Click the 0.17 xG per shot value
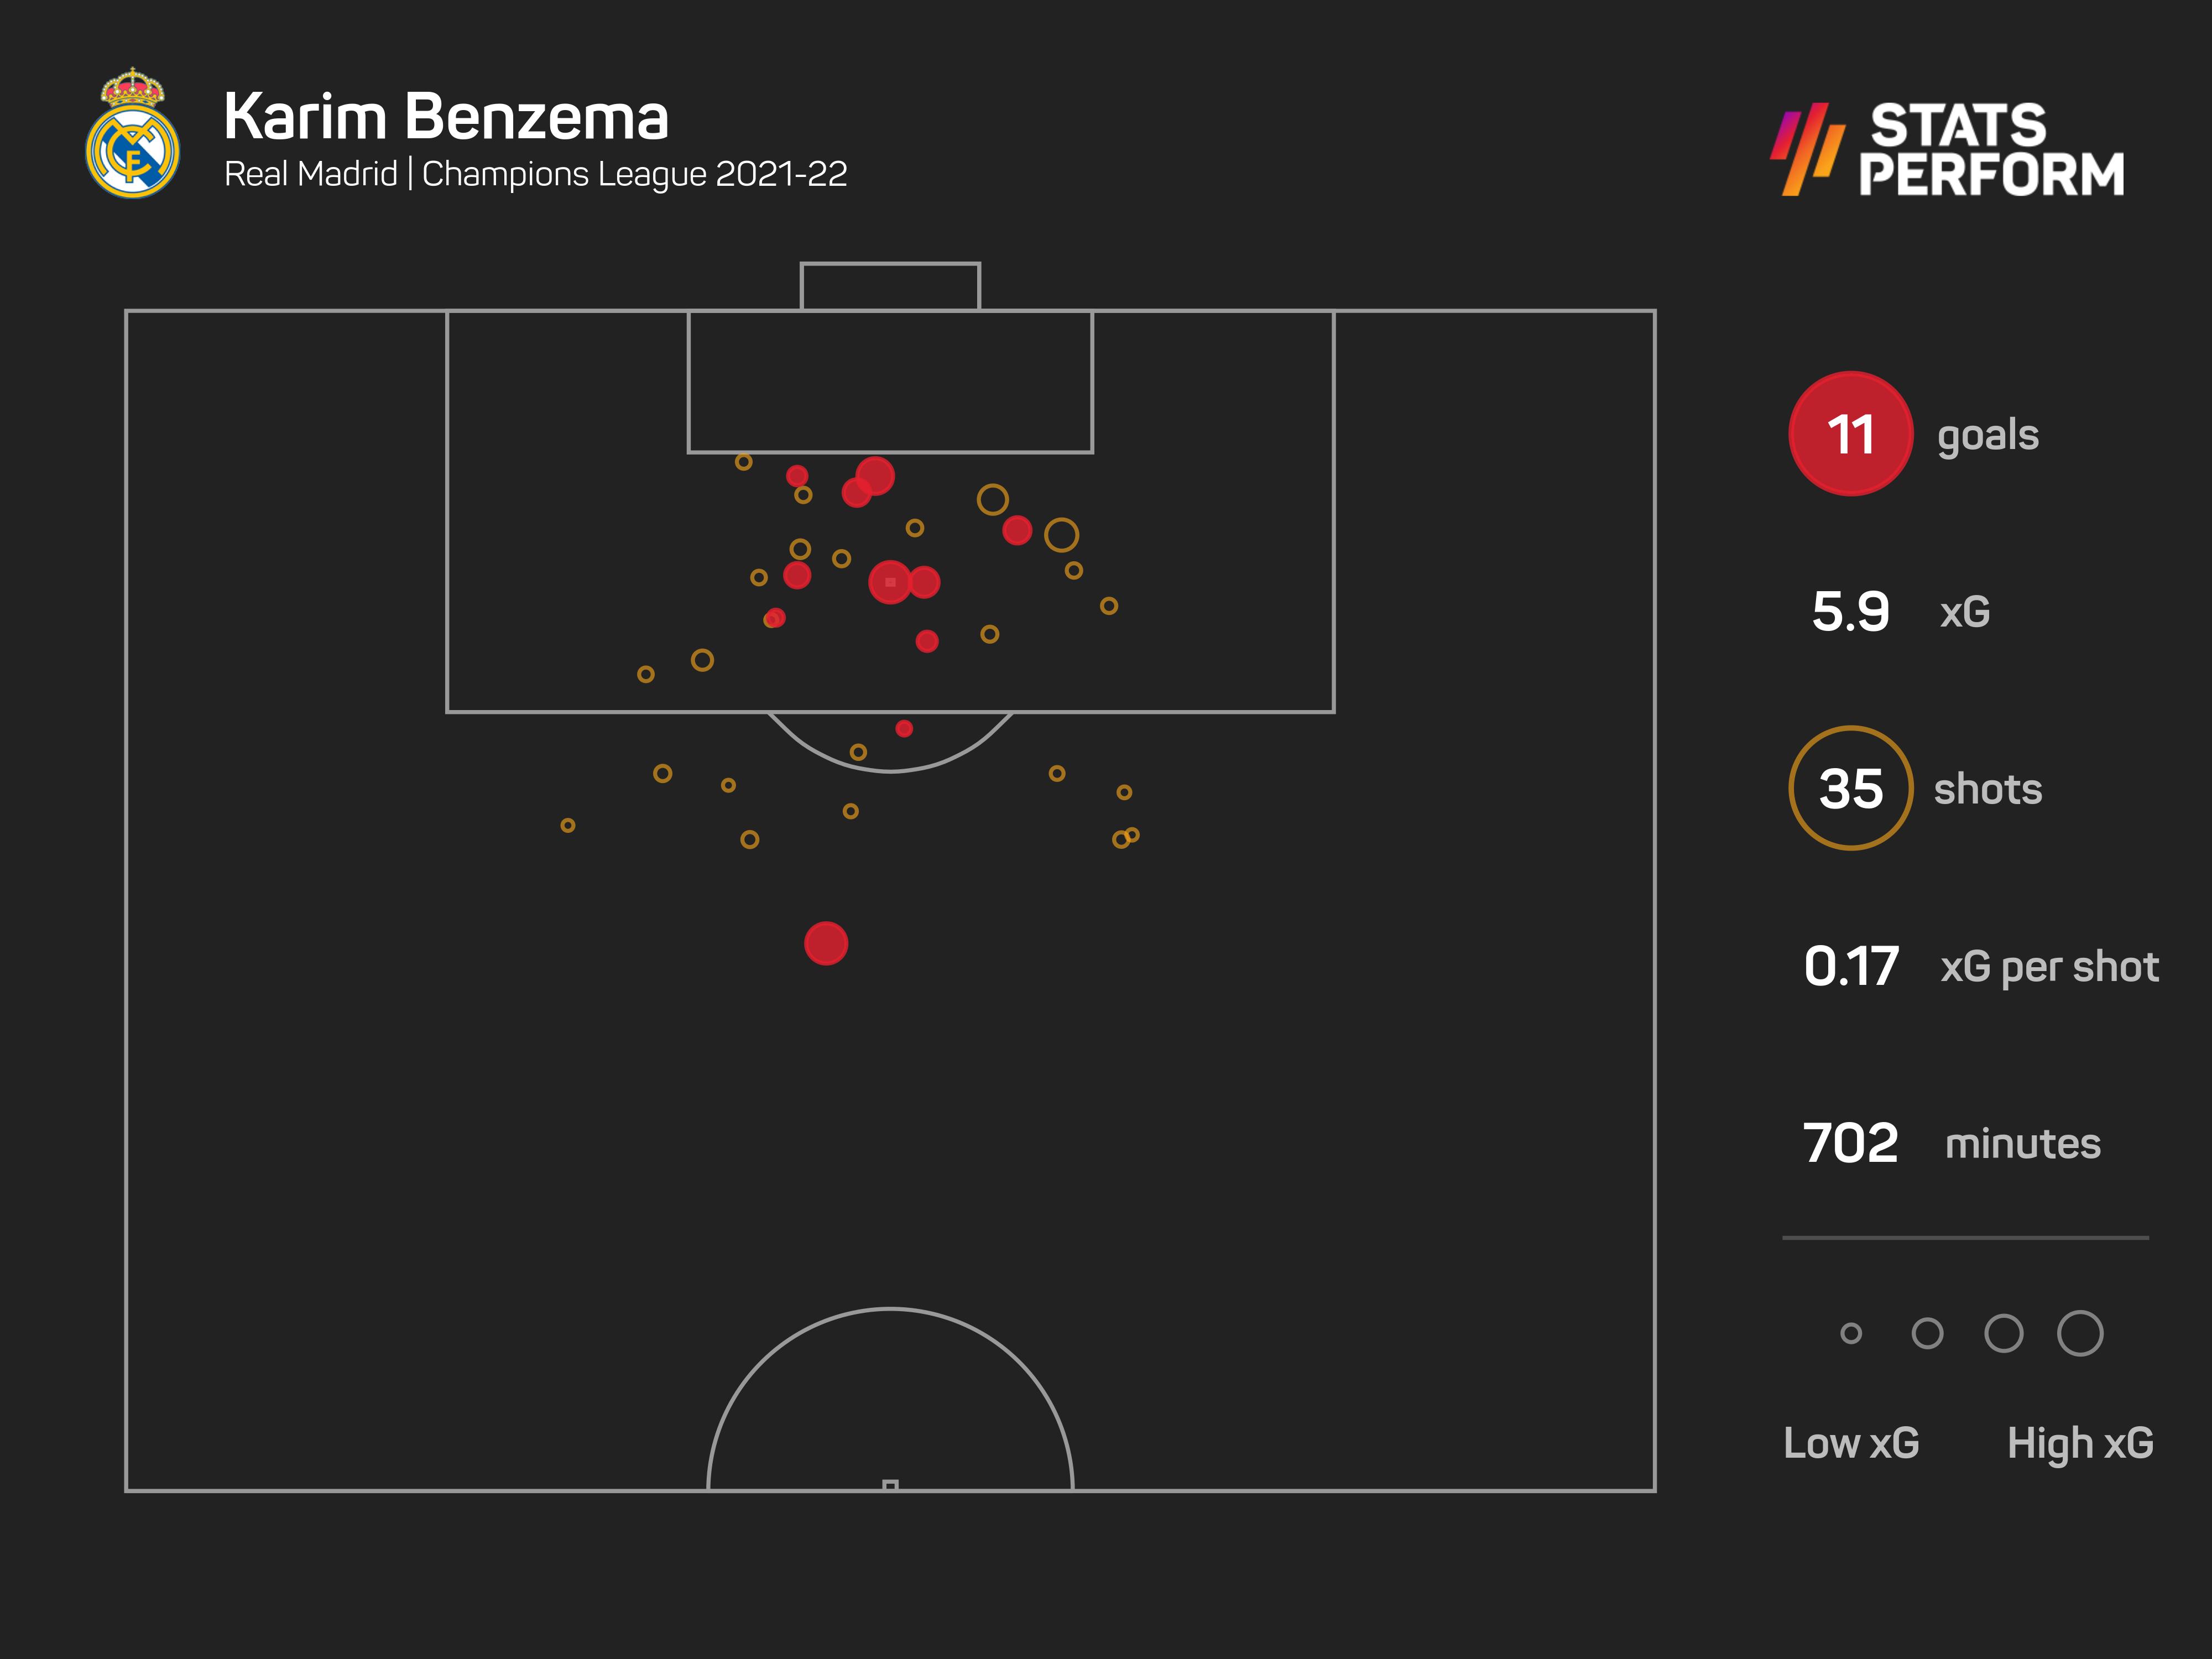 point(1851,966)
